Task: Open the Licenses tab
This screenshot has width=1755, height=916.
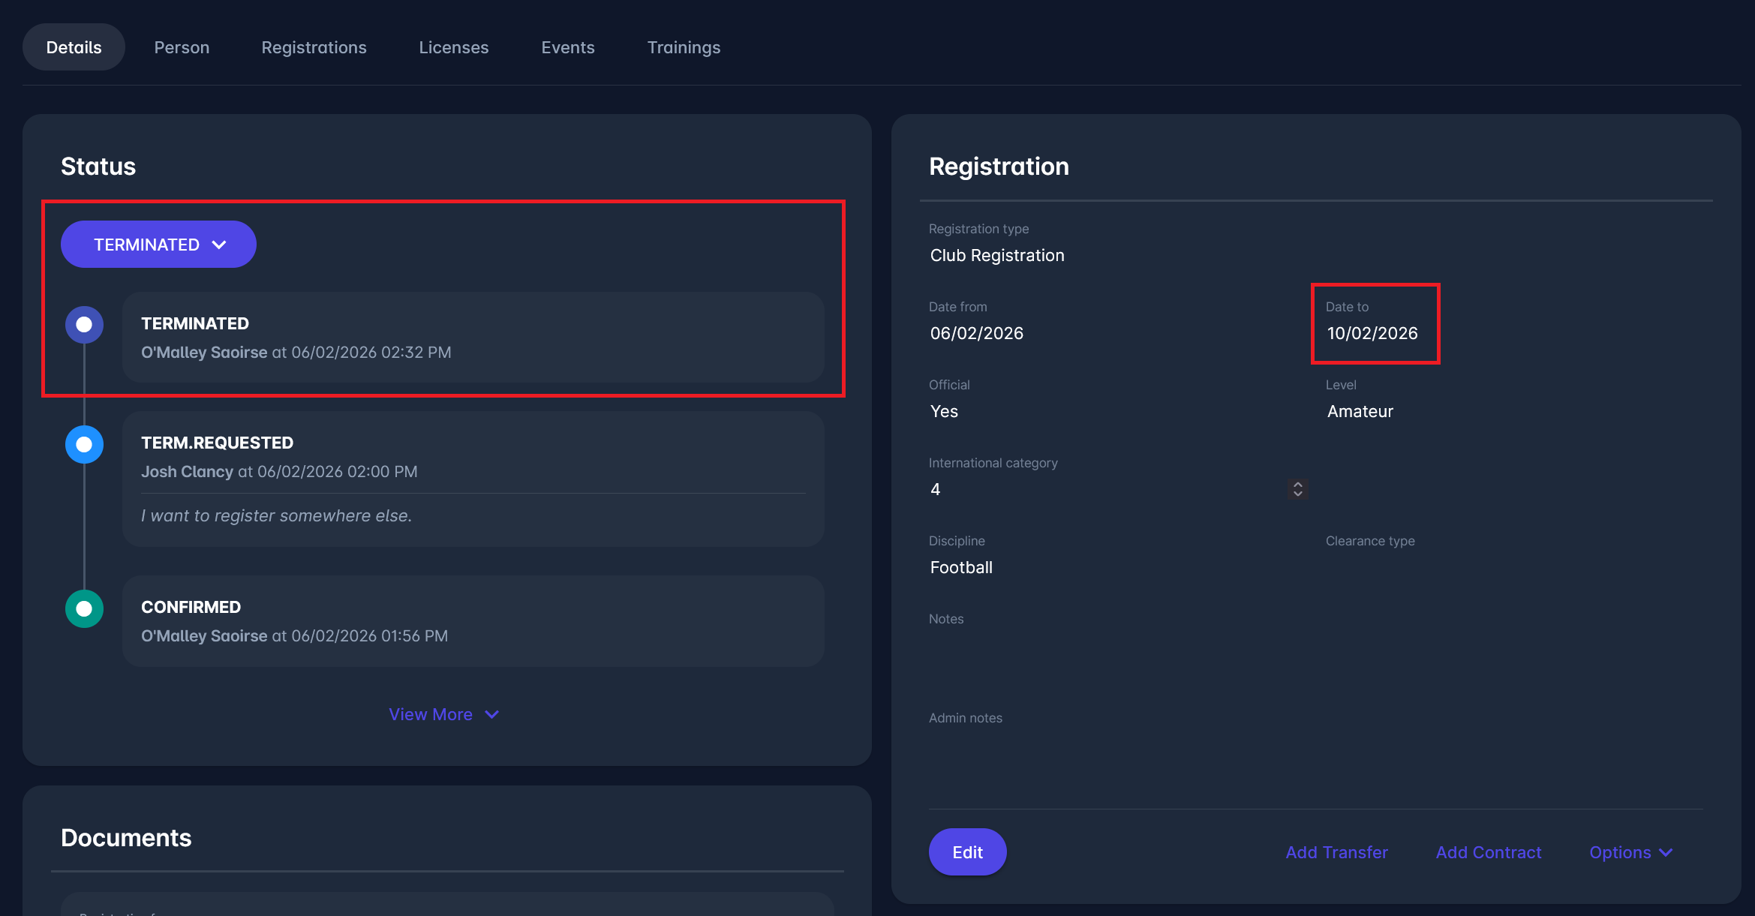Action: pos(453,47)
